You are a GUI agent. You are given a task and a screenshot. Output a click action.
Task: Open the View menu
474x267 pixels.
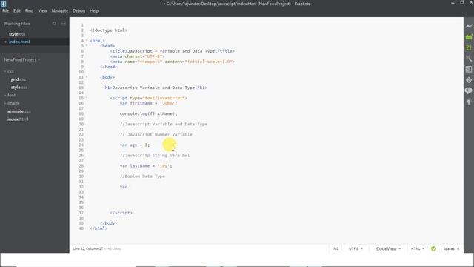[x=42, y=10]
